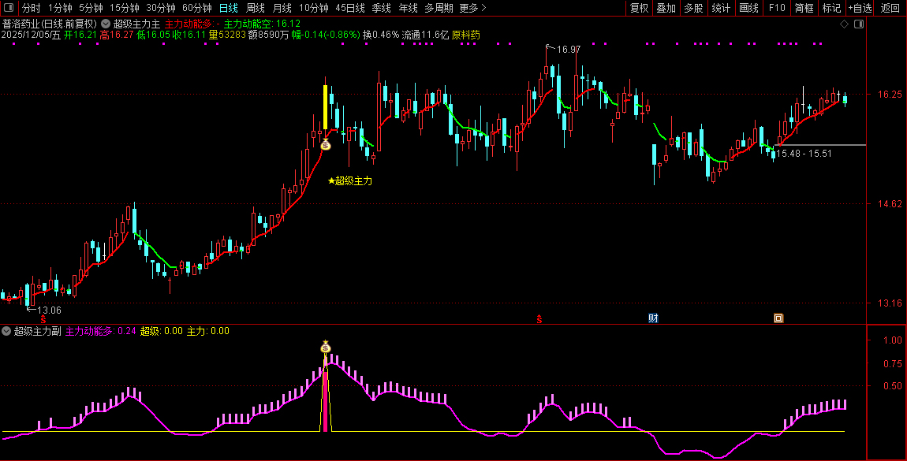Click the diamond icon above the chart
The height and width of the screenshot is (461, 907).
coord(844,24)
